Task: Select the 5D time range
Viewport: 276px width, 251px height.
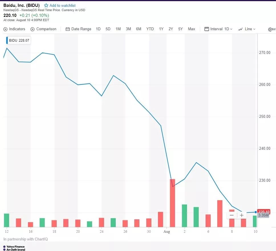Action: tap(108, 29)
